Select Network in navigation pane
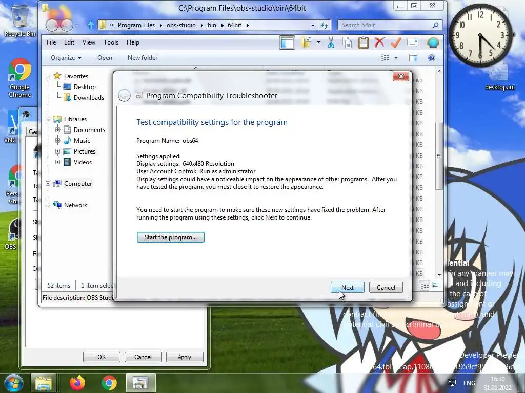The image size is (525, 393). coord(75,205)
